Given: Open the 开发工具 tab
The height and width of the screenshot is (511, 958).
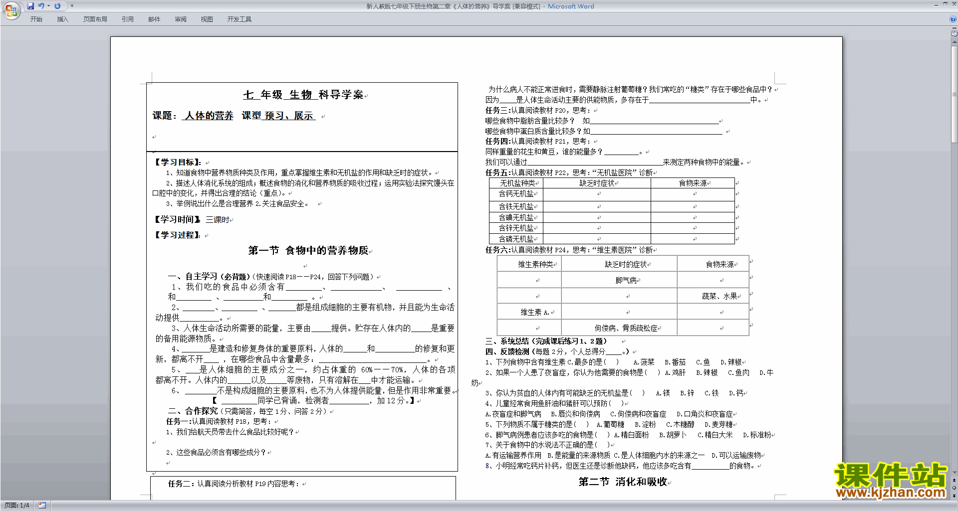Looking at the screenshot, I should [x=239, y=19].
